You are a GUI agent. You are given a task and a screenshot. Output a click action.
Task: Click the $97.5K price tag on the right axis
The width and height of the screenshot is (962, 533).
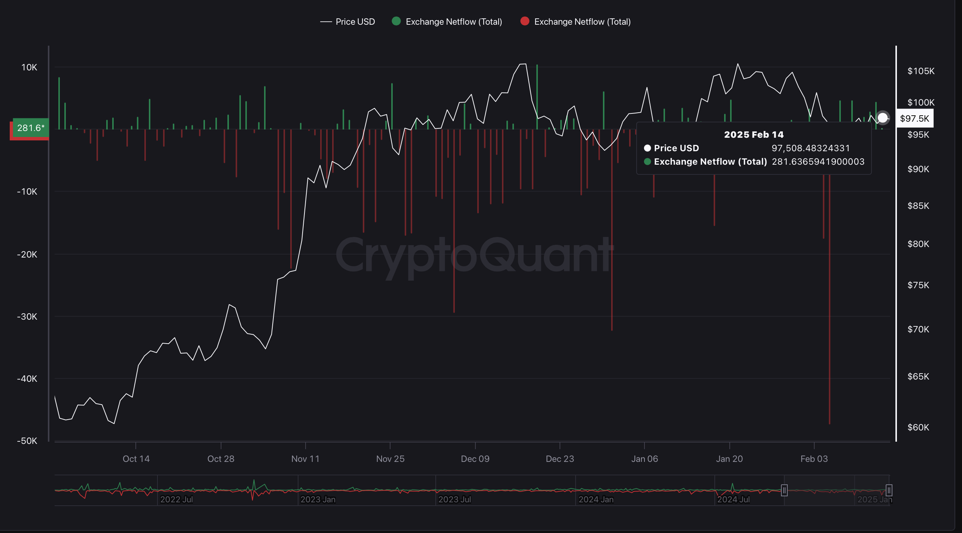[915, 119]
